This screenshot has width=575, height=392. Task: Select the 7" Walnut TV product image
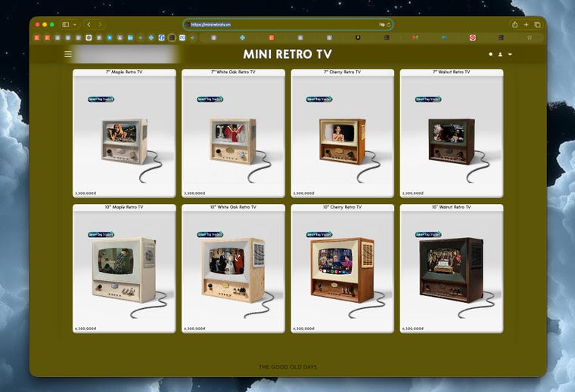[452, 141]
